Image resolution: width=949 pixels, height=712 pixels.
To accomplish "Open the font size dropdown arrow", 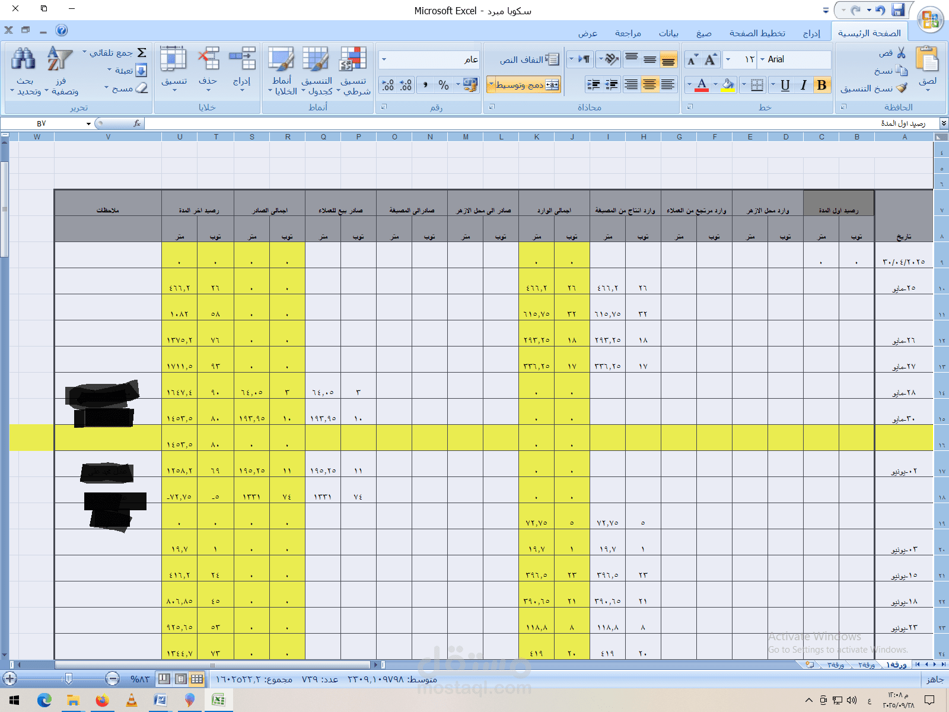I will [728, 59].
